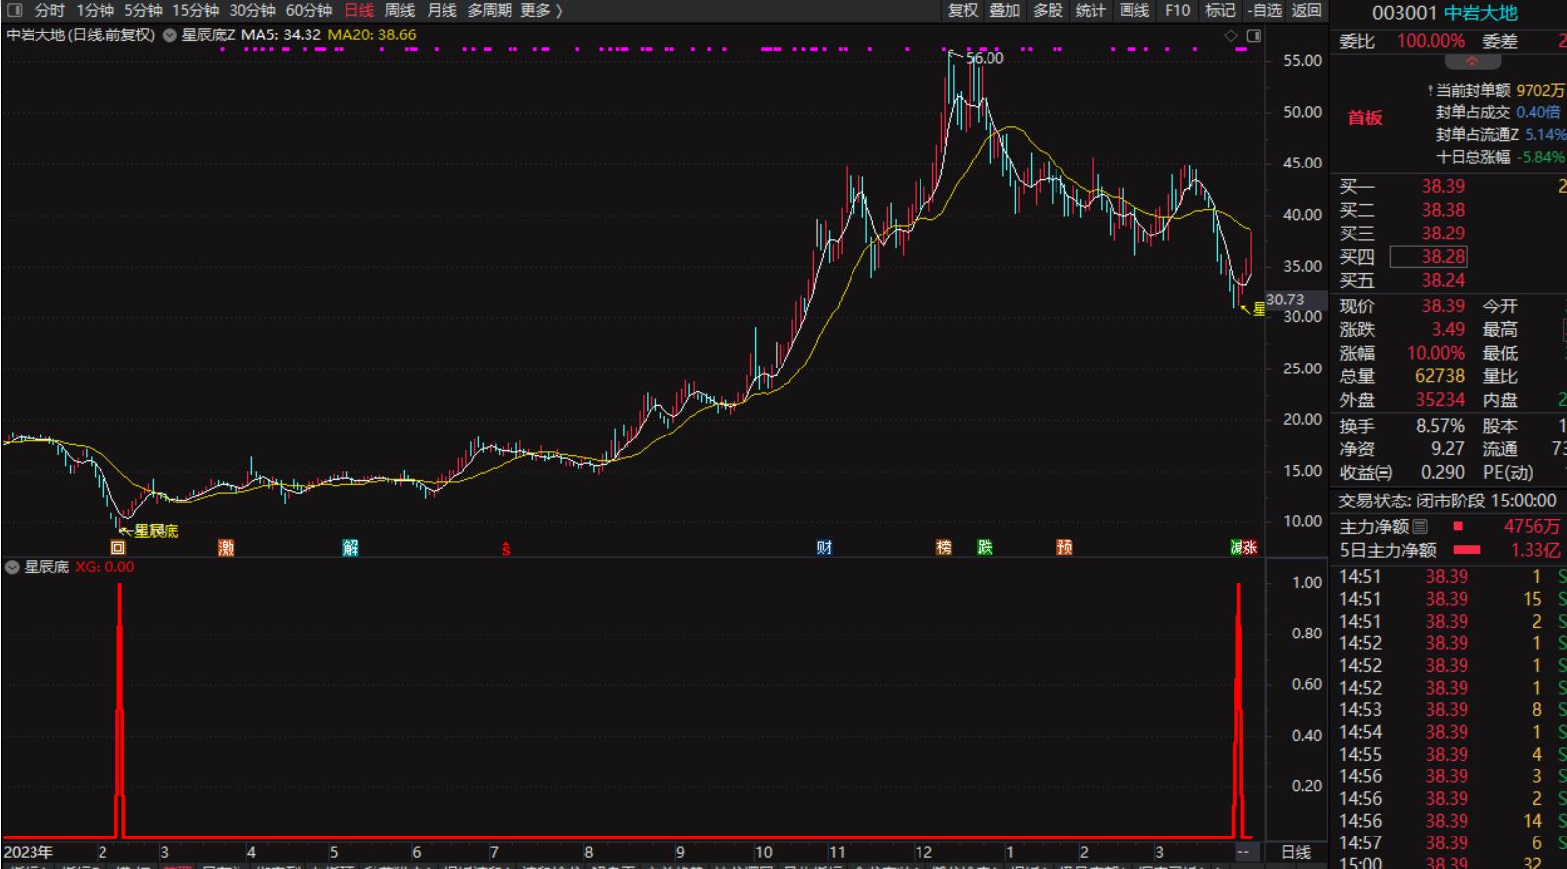Click the diamond marker icon above chart
Image resolution: width=1567 pixels, height=869 pixels.
tap(1231, 35)
